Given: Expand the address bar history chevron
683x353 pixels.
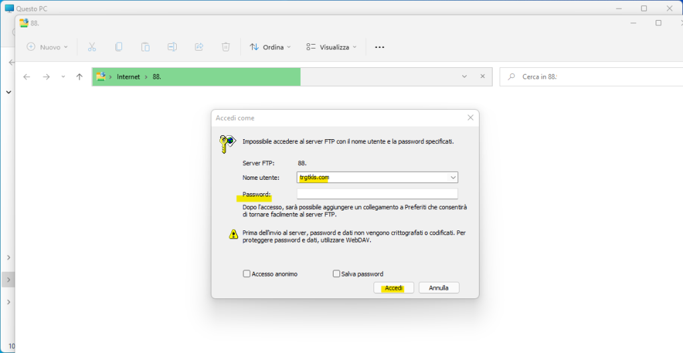Looking at the screenshot, I should 464,77.
